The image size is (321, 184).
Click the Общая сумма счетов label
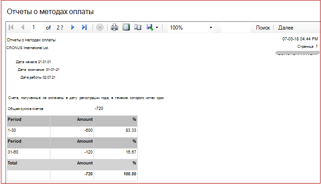point(25,109)
